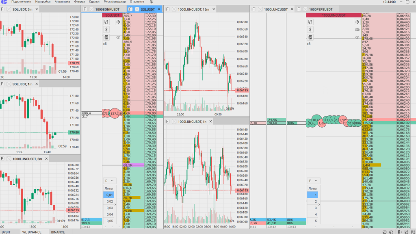Close the SOLUSDT, 1m chart tab
416x234 pixels.
point(37,84)
